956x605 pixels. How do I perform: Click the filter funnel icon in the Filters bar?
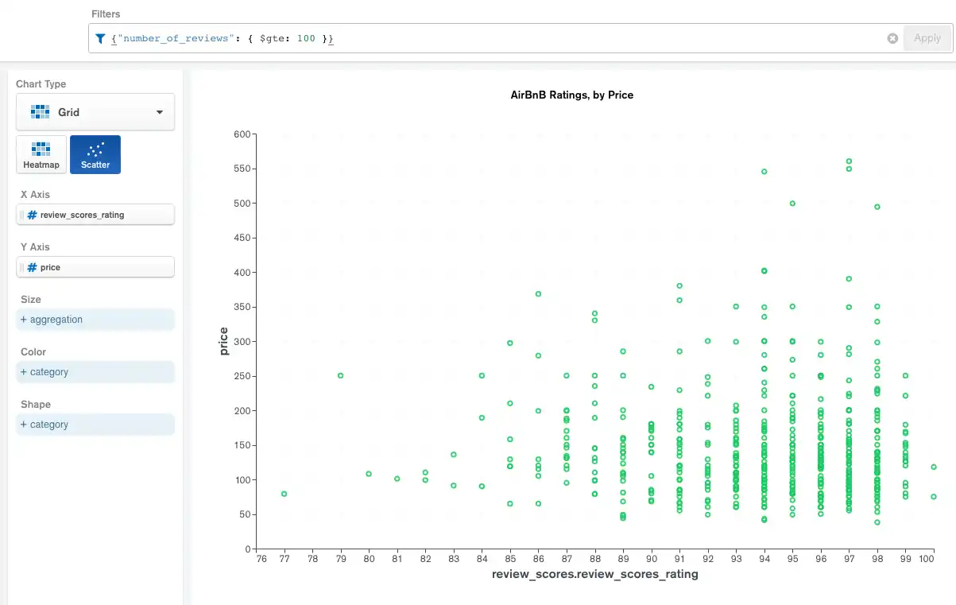click(x=99, y=38)
